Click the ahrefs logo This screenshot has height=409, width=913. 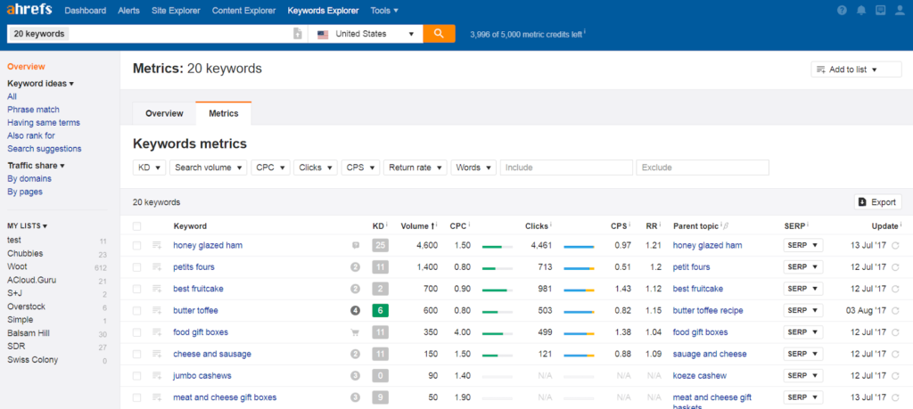tap(29, 10)
